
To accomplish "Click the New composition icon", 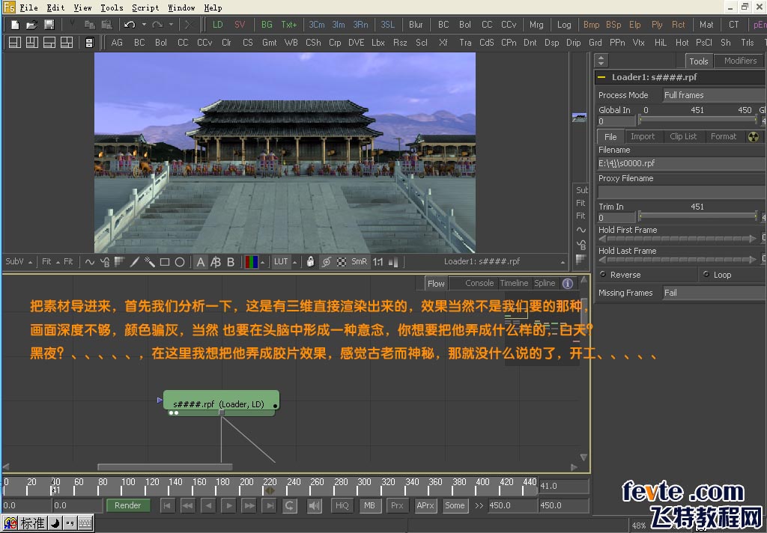I will coord(15,25).
